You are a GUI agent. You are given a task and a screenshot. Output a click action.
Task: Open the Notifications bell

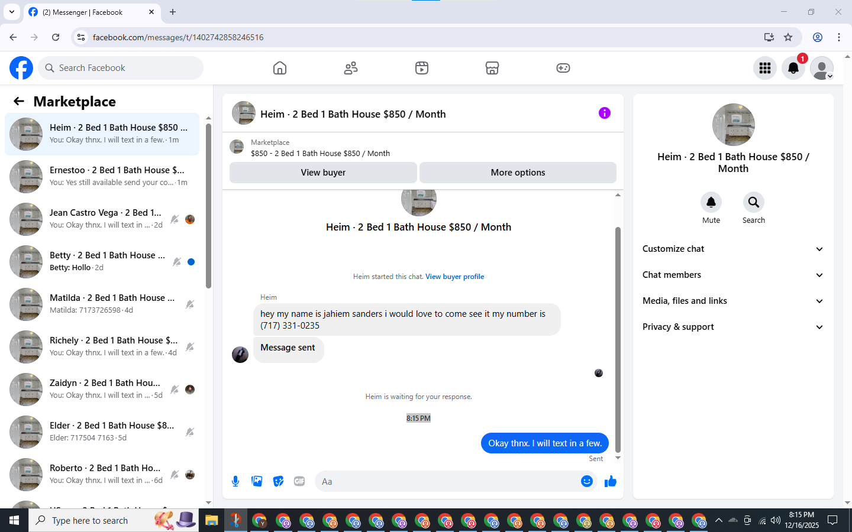tap(793, 68)
